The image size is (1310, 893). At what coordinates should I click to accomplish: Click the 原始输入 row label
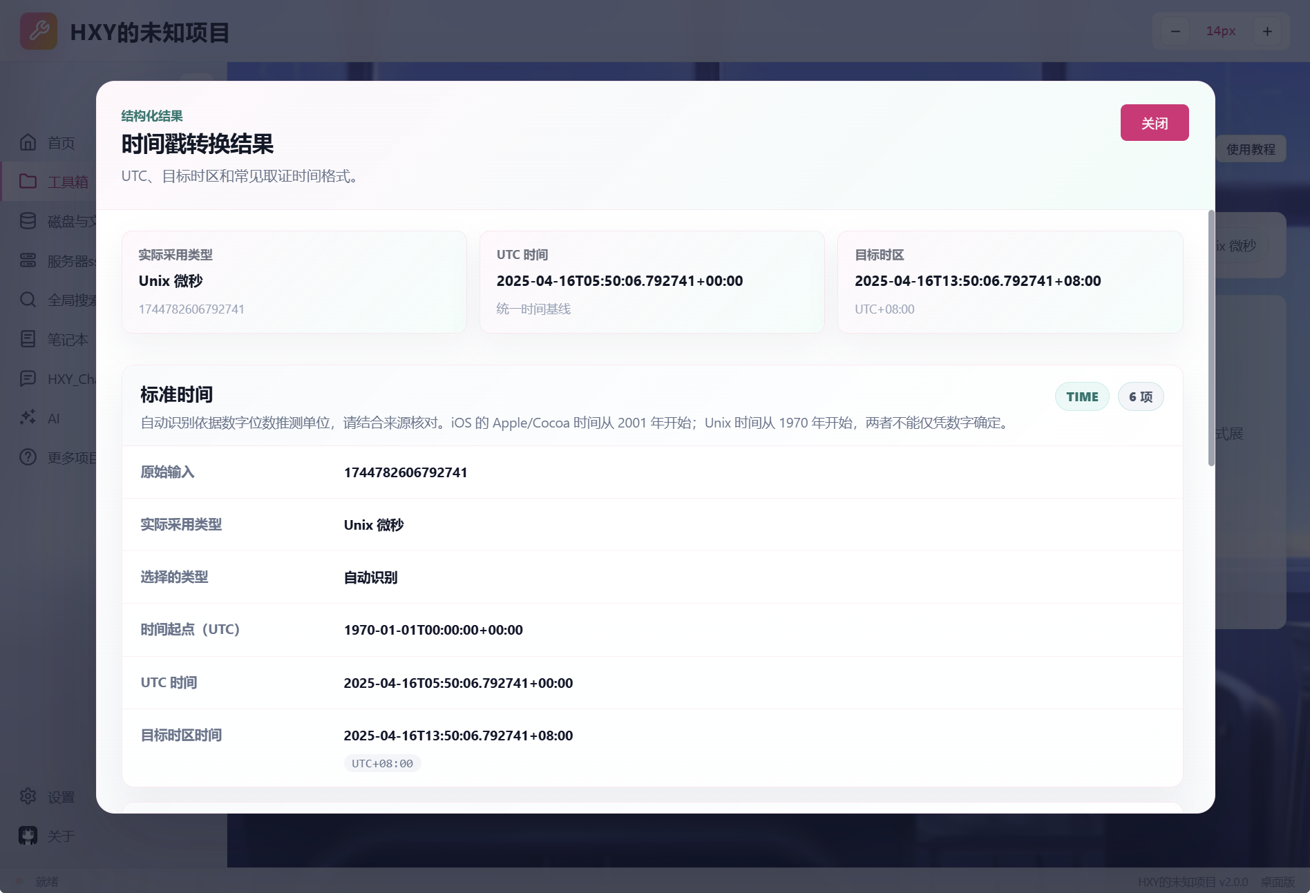pyautogui.click(x=167, y=472)
